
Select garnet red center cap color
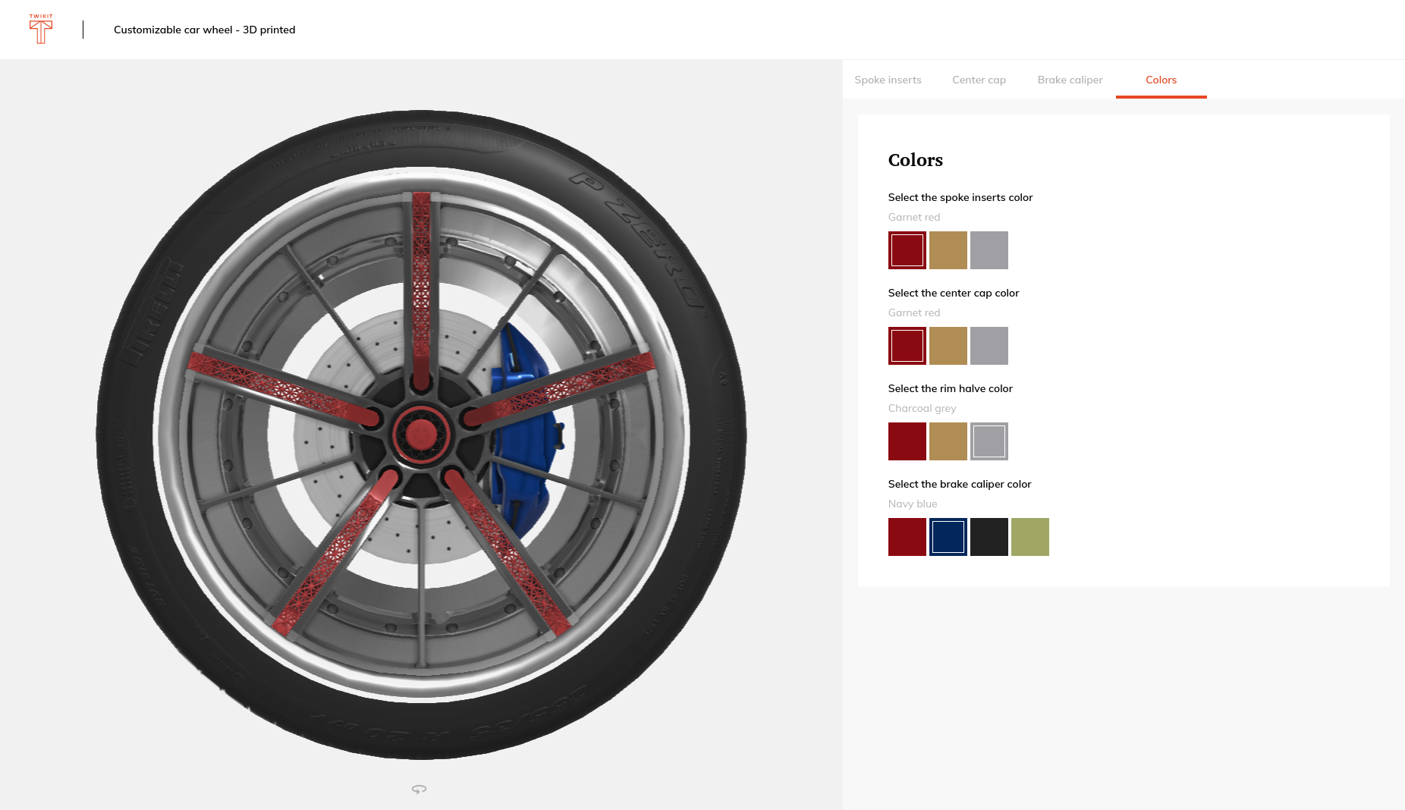(907, 346)
